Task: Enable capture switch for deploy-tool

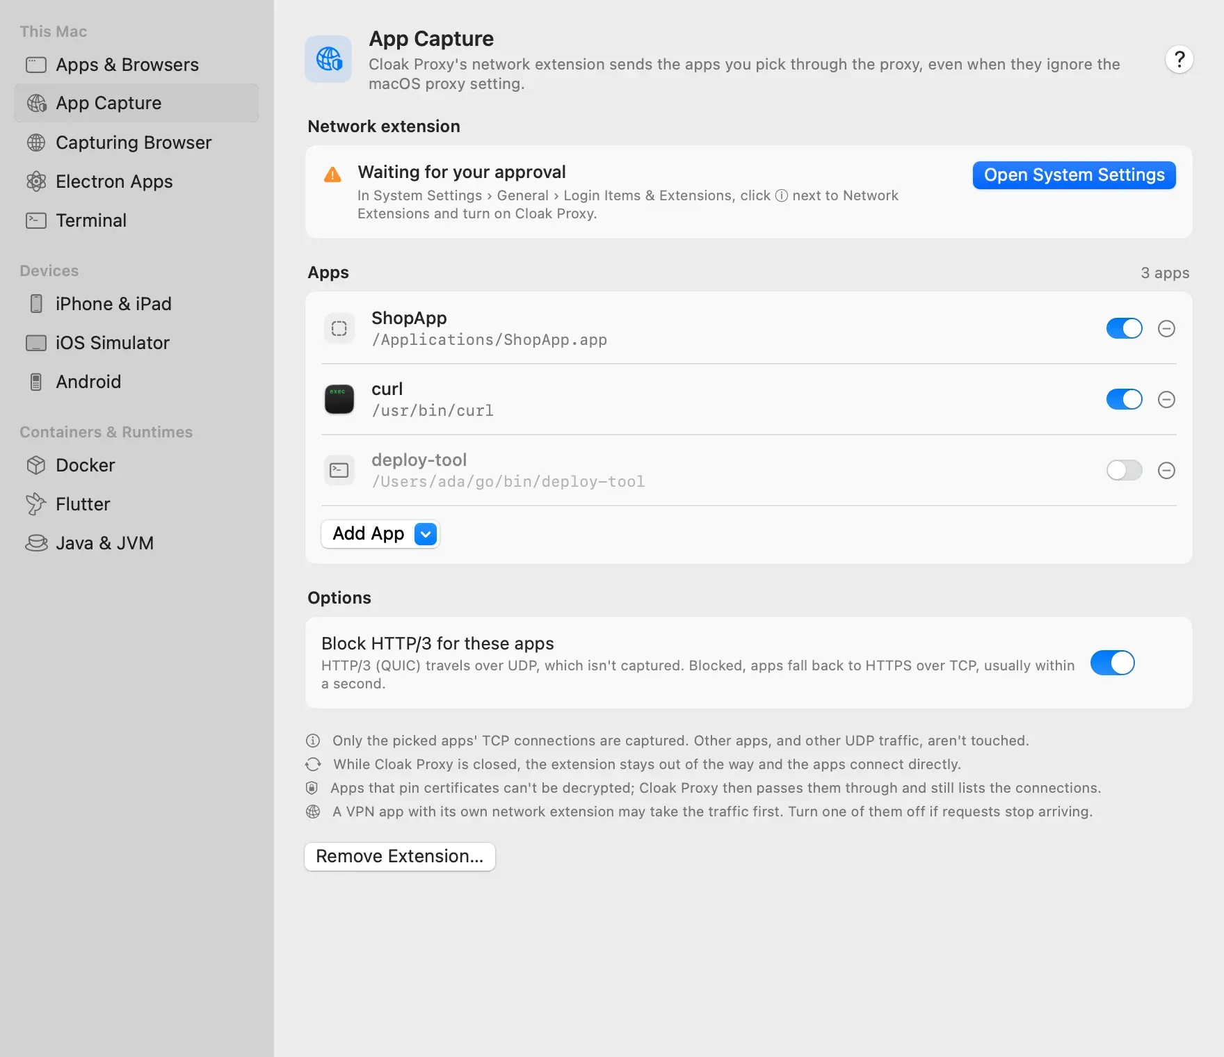Action: point(1125,470)
